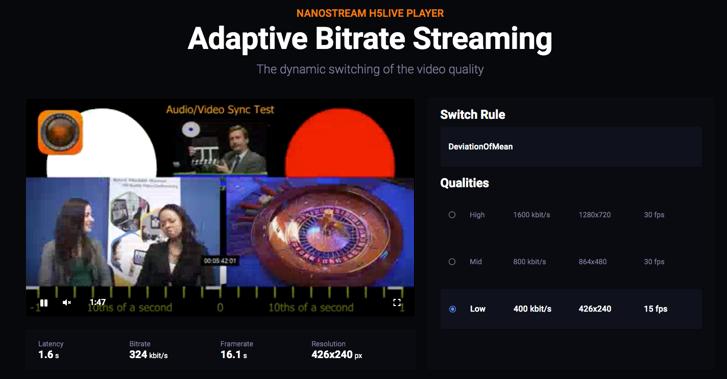Click the Bitrate 324 kbit/s readout
The height and width of the screenshot is (379, 727).
tap(148, 355)
